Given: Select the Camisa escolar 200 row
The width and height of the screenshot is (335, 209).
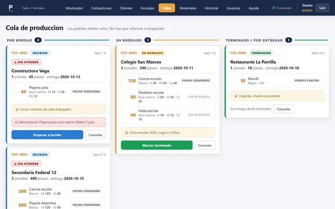Looking at the screenshot, I should pyautogui.click(x=59, y=191).
